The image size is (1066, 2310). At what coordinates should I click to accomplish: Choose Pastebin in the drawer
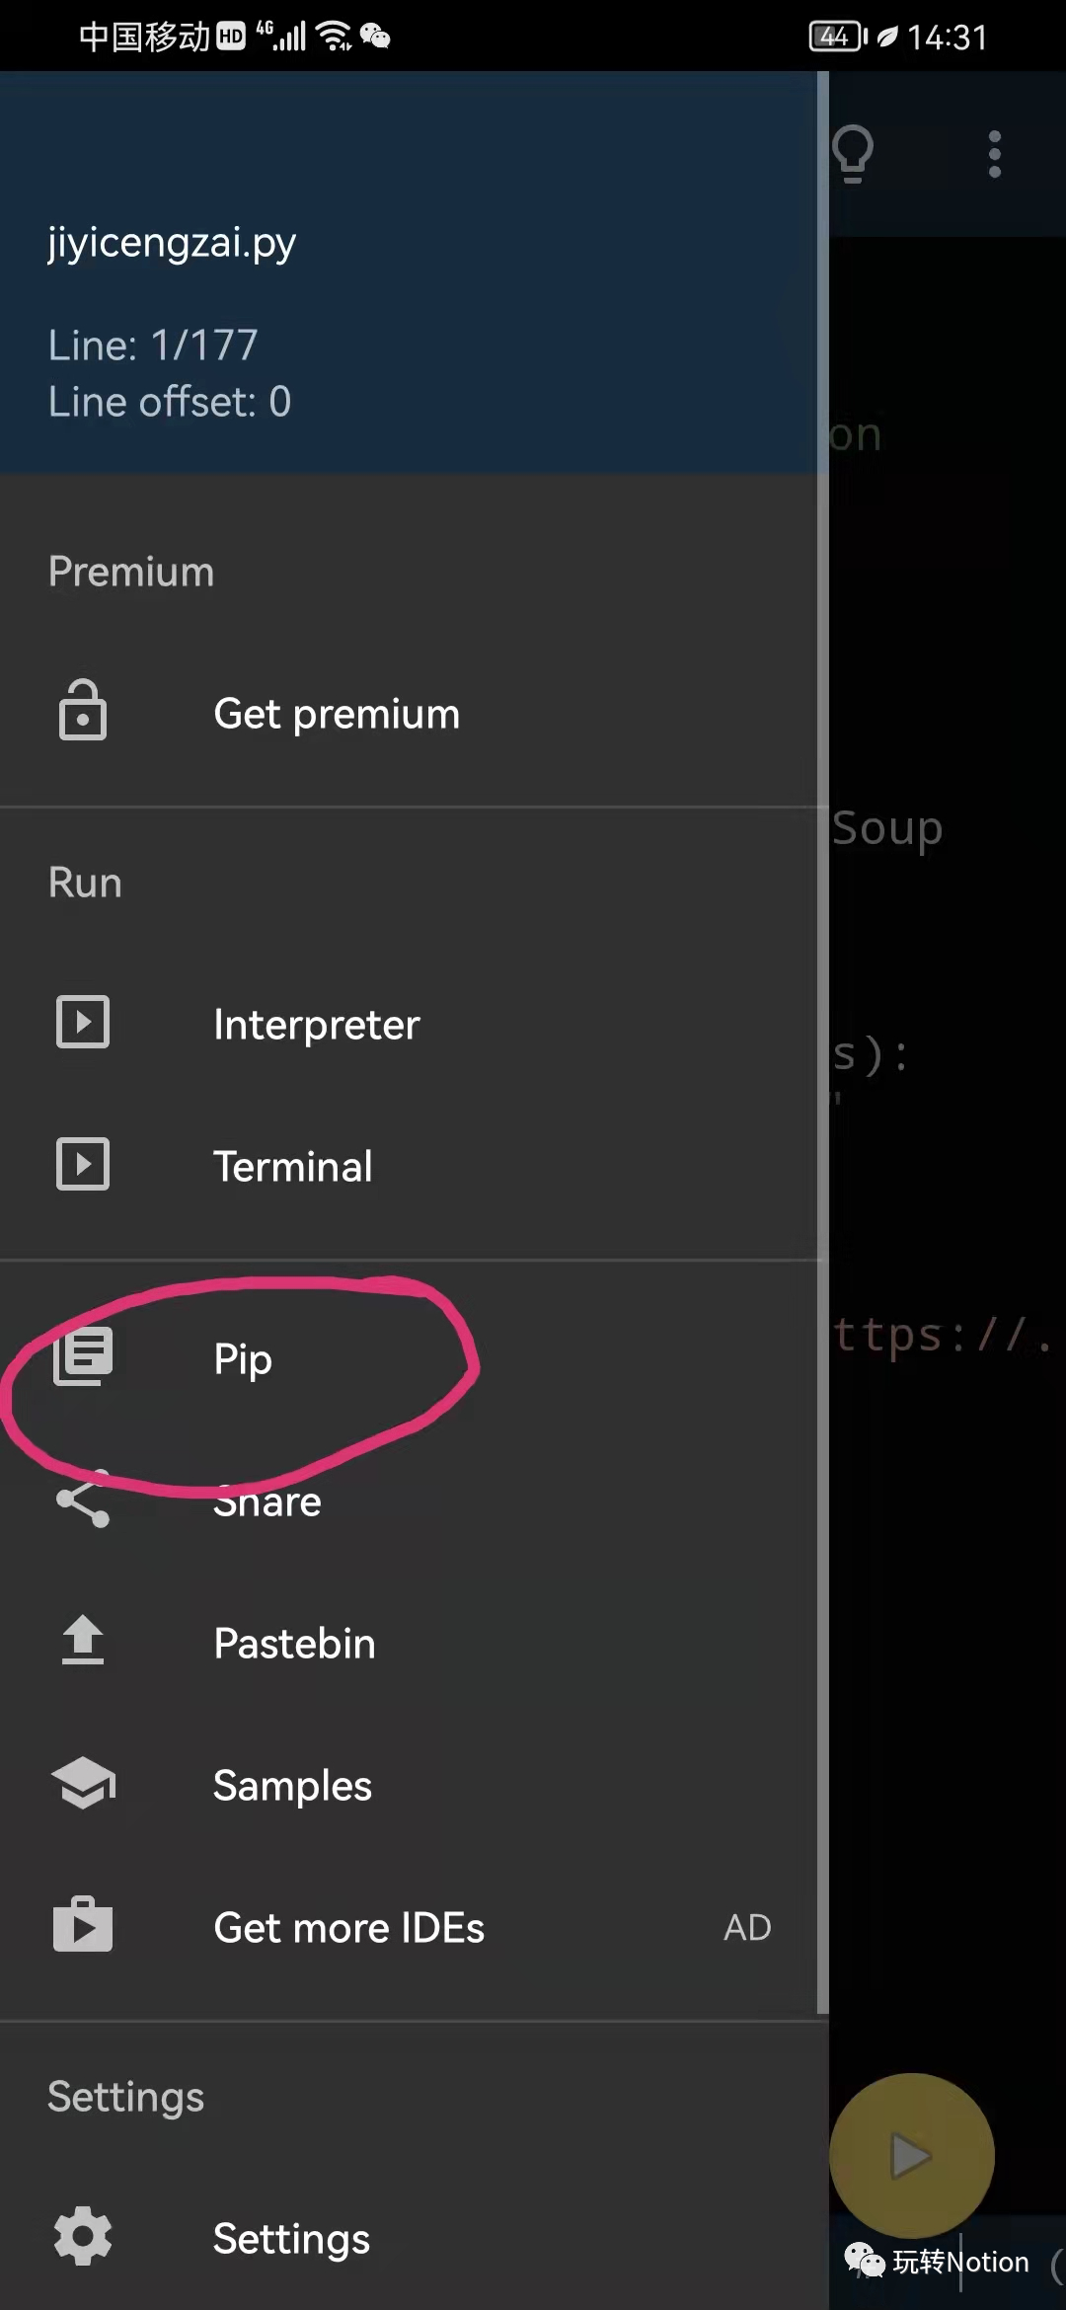point(294,1644)
